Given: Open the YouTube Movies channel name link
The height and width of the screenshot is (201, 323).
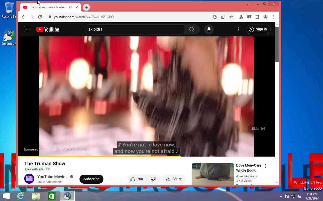Looking at the screenshot, I should [52, 177].
